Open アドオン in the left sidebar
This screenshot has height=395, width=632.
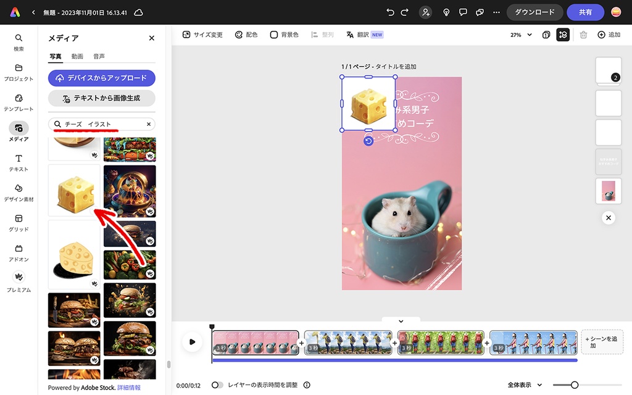(19, 253)
